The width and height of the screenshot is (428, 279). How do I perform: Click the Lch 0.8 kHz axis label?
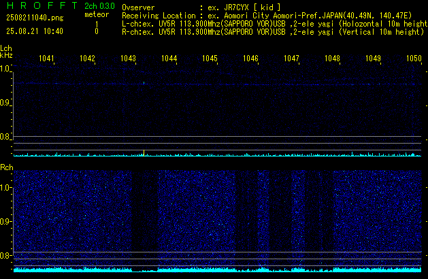(x=5, y=137)
